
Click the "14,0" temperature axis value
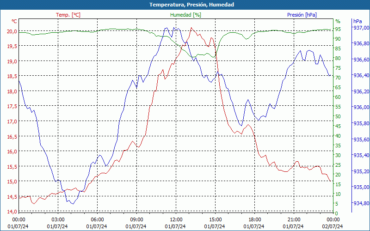12,212
